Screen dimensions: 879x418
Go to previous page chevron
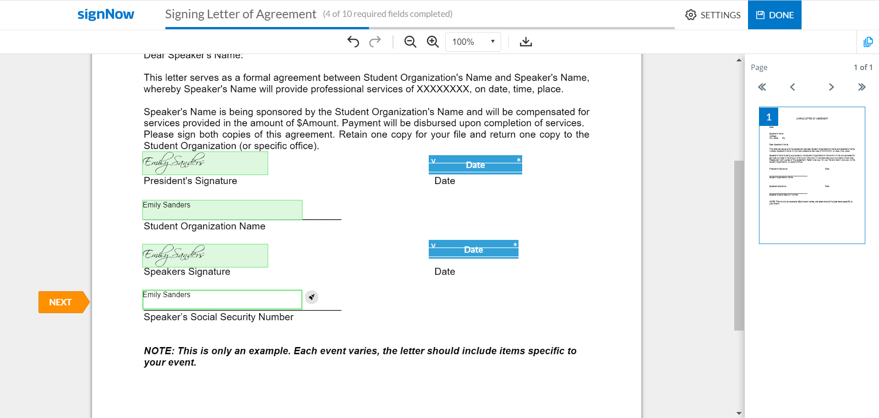[792, 87]
